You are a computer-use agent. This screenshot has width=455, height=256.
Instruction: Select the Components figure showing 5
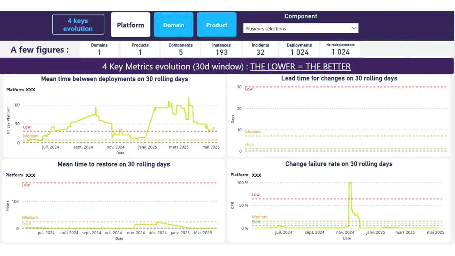[x=180, y=49]
